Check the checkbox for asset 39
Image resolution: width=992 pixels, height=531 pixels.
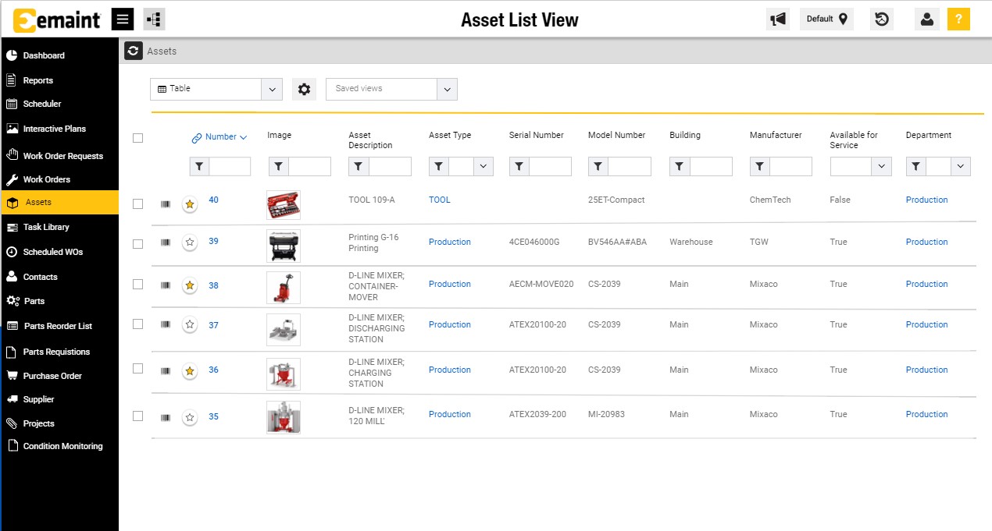coord(138,243)
